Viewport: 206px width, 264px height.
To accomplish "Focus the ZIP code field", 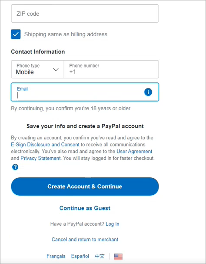I will tap(85, 14).
